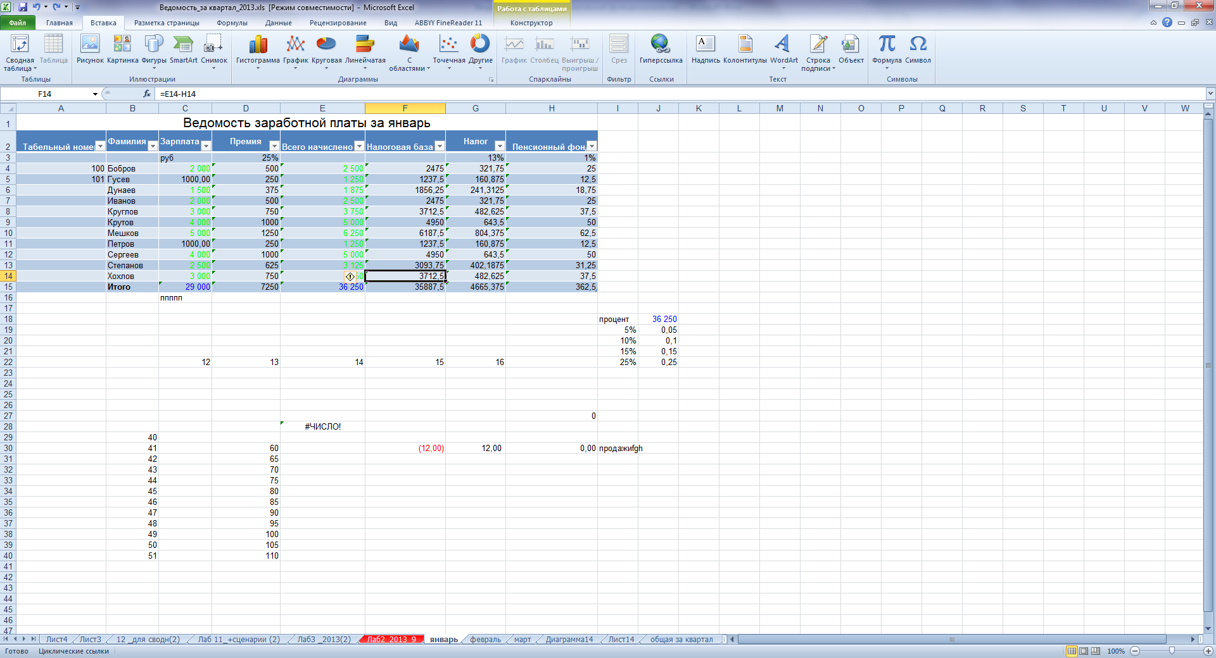The width and height of the screenshot is (1216, 658).
Task: Open filter dropdown for Налоговая база
Action: 440,146
